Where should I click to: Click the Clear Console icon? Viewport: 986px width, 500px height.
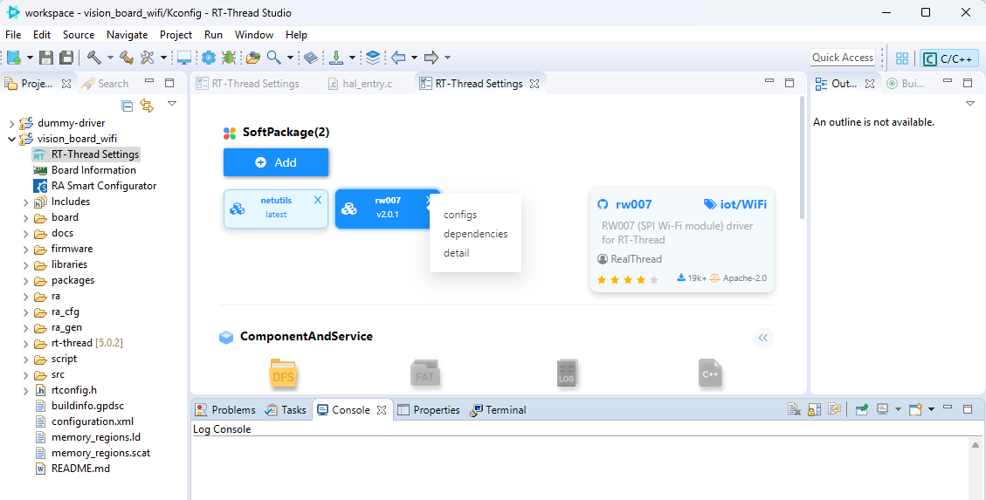(794, 409)
